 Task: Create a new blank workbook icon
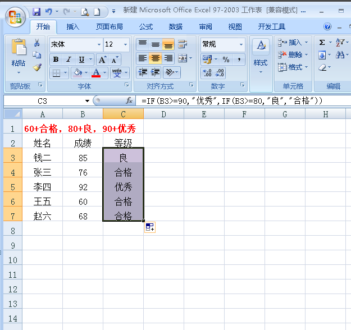coord(97,12)
